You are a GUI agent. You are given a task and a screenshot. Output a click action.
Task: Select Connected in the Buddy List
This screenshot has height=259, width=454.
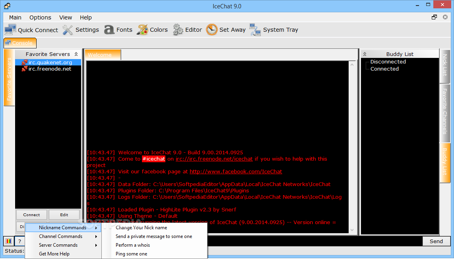tap(384, 69)
